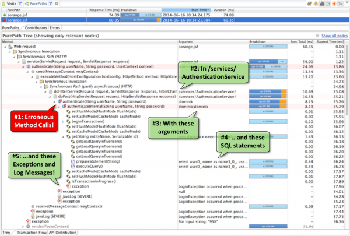Open the filter icon next to PurePaths
Viewport: 350px width, 236px height.
tap(51, 3)
